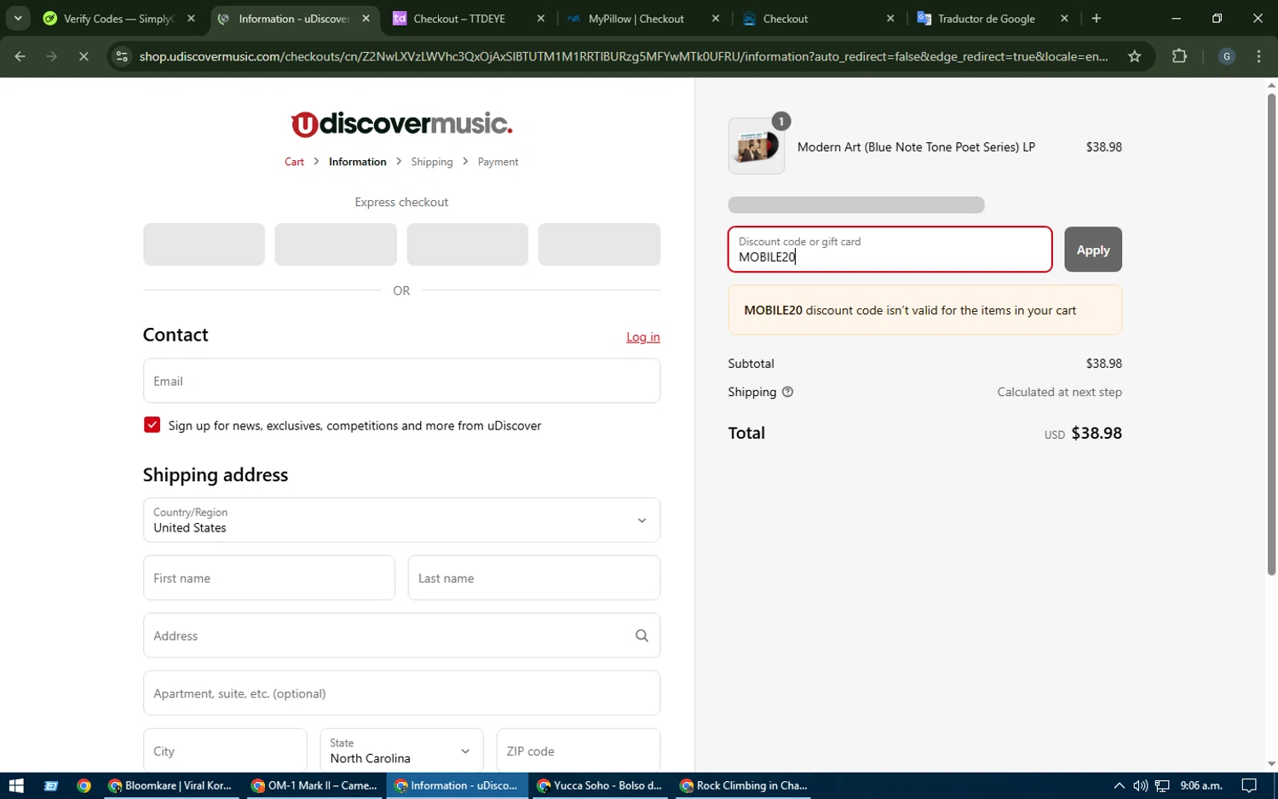
Task: Focus the Last name field
Action: pyautogui.click(x=534, y=578)
